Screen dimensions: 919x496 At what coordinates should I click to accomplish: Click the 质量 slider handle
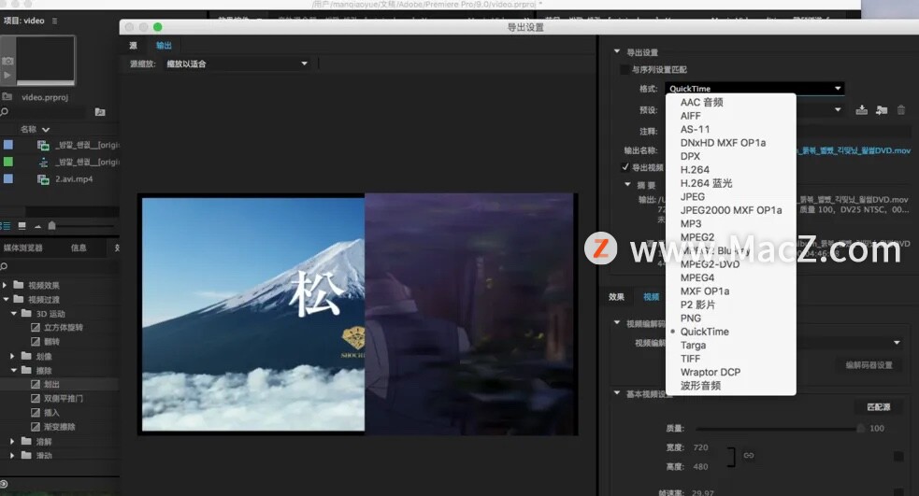(x=860, y=429)
